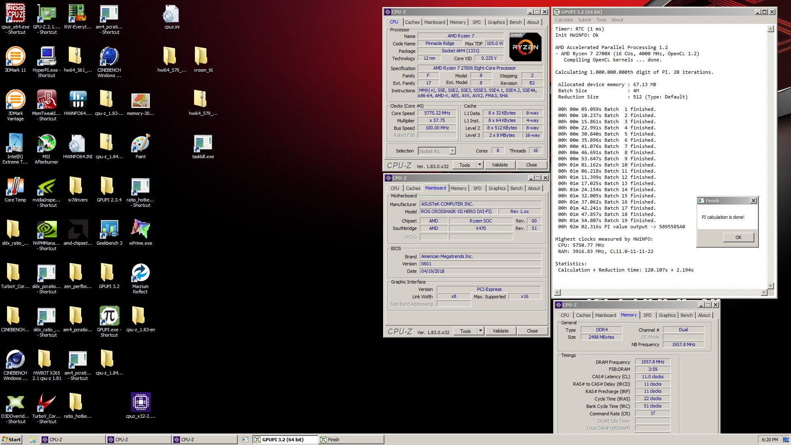Viewport: 791px width, 445px height.
Task: Open the About menu in GPUPI
Action: (x=617, y=20)
